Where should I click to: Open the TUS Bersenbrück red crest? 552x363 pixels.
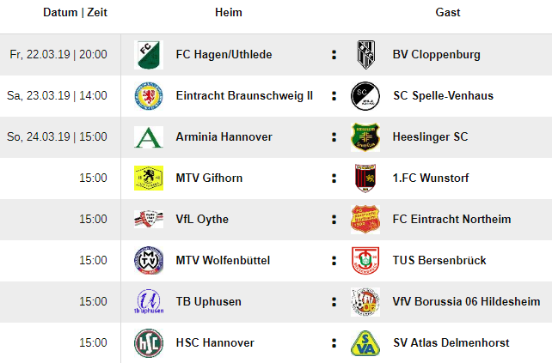365,260
